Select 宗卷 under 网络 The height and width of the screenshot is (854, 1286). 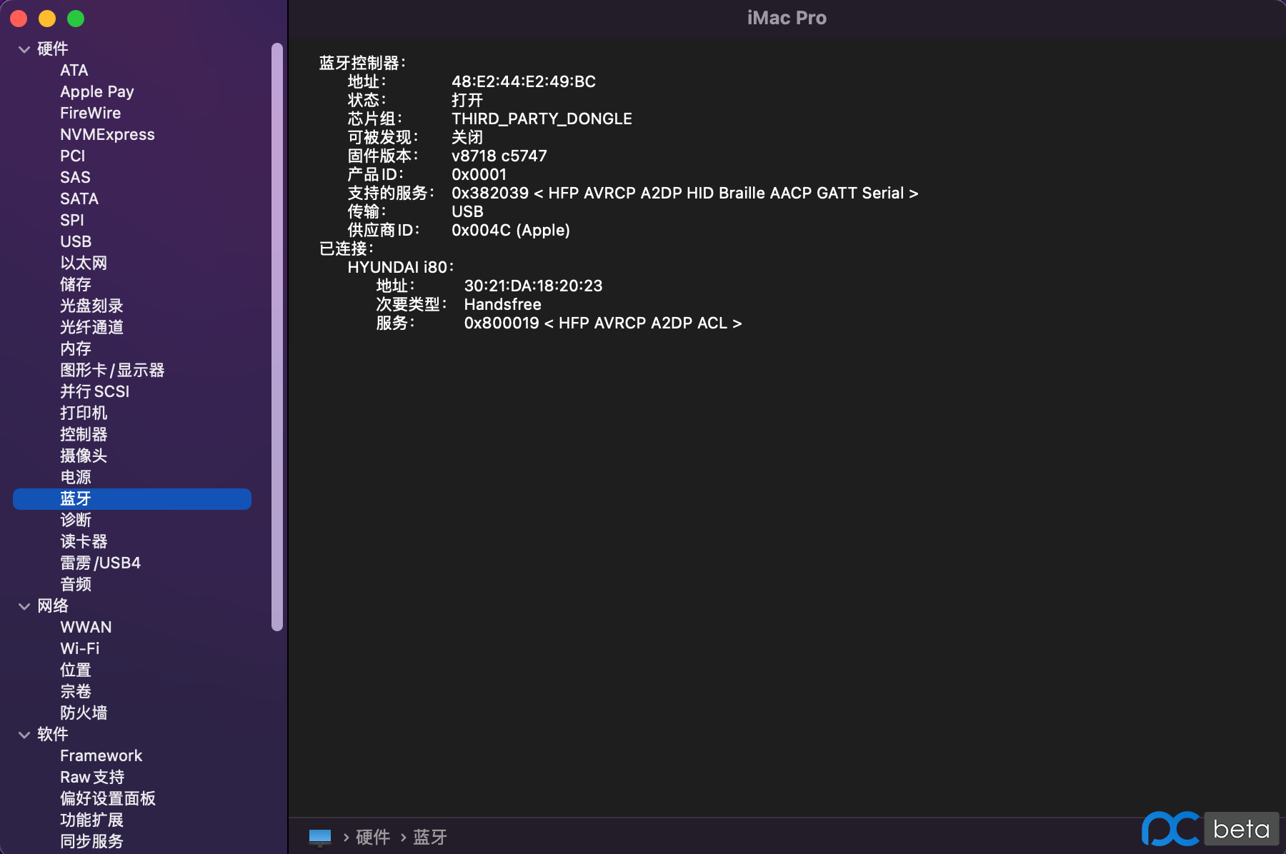76,691
